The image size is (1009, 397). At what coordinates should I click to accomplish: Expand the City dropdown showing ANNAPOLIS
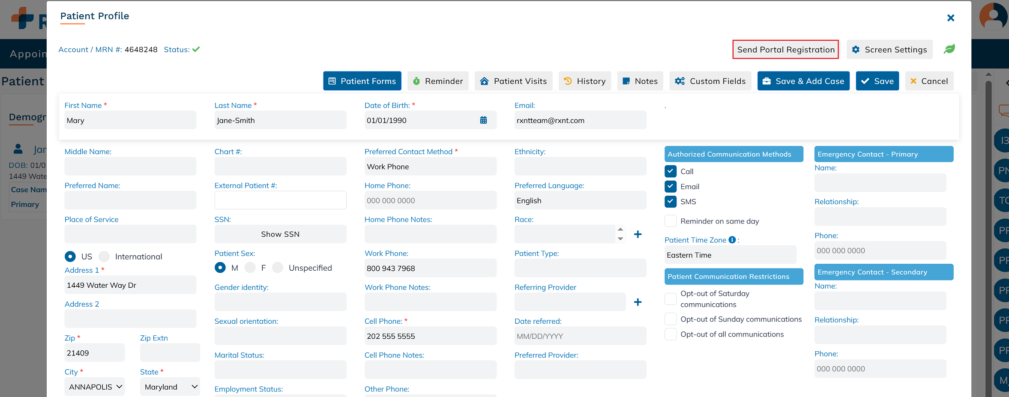coord(95,387)
